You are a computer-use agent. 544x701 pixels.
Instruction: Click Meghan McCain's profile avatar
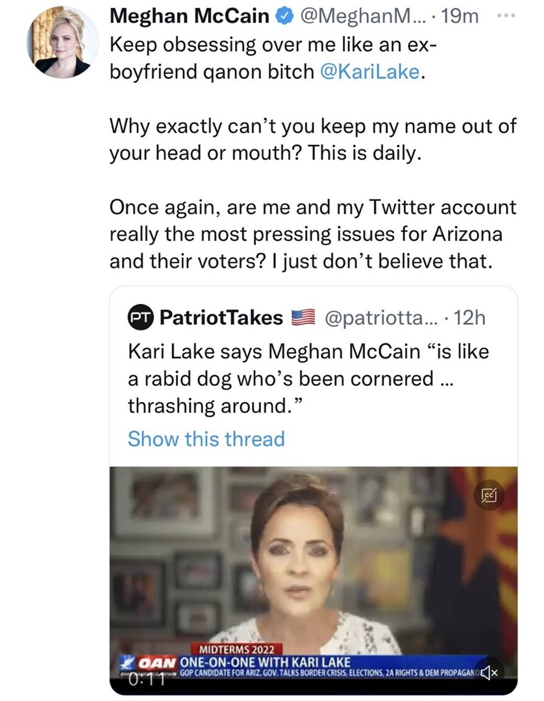click(63, 44)
